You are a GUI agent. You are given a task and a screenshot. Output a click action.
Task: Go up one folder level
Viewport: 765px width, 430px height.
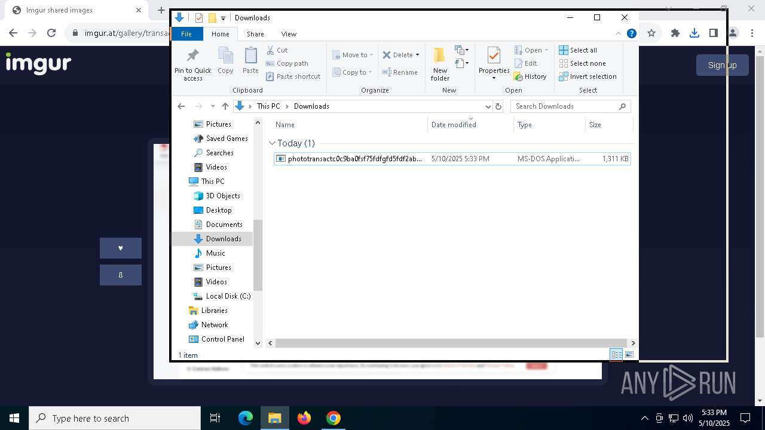(225, 106)
